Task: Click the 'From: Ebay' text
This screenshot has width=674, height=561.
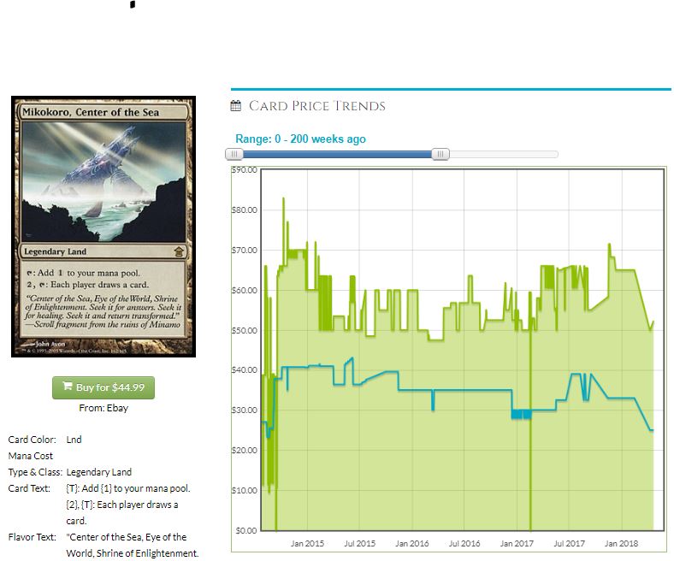Action: (x=103, y=408)
